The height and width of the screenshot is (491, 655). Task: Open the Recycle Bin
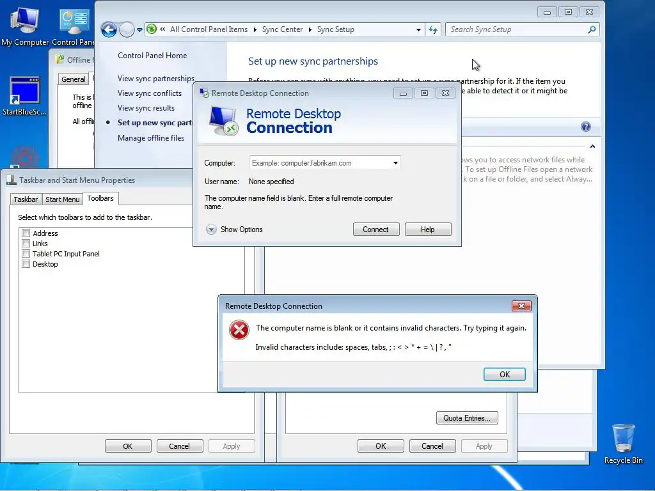623,444
